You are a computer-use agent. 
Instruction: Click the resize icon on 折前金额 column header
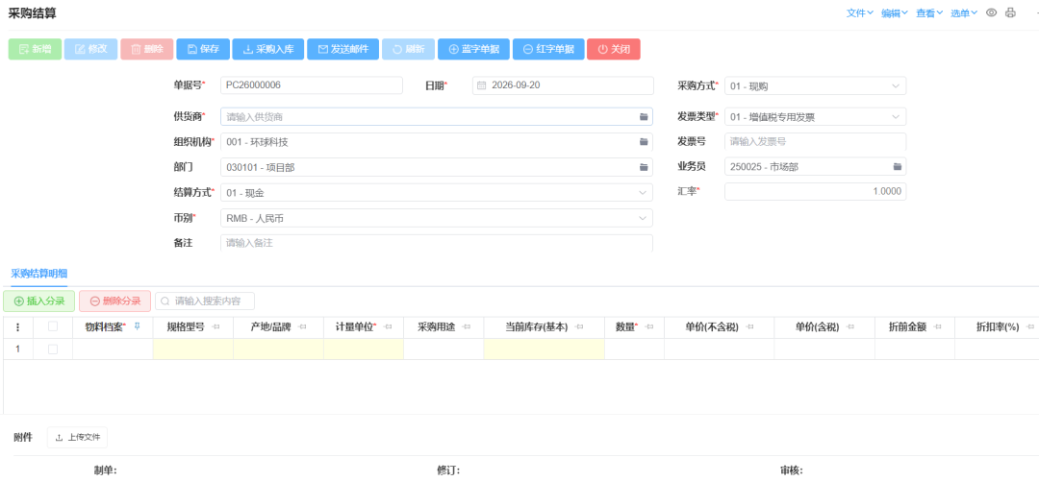(938, 326)
